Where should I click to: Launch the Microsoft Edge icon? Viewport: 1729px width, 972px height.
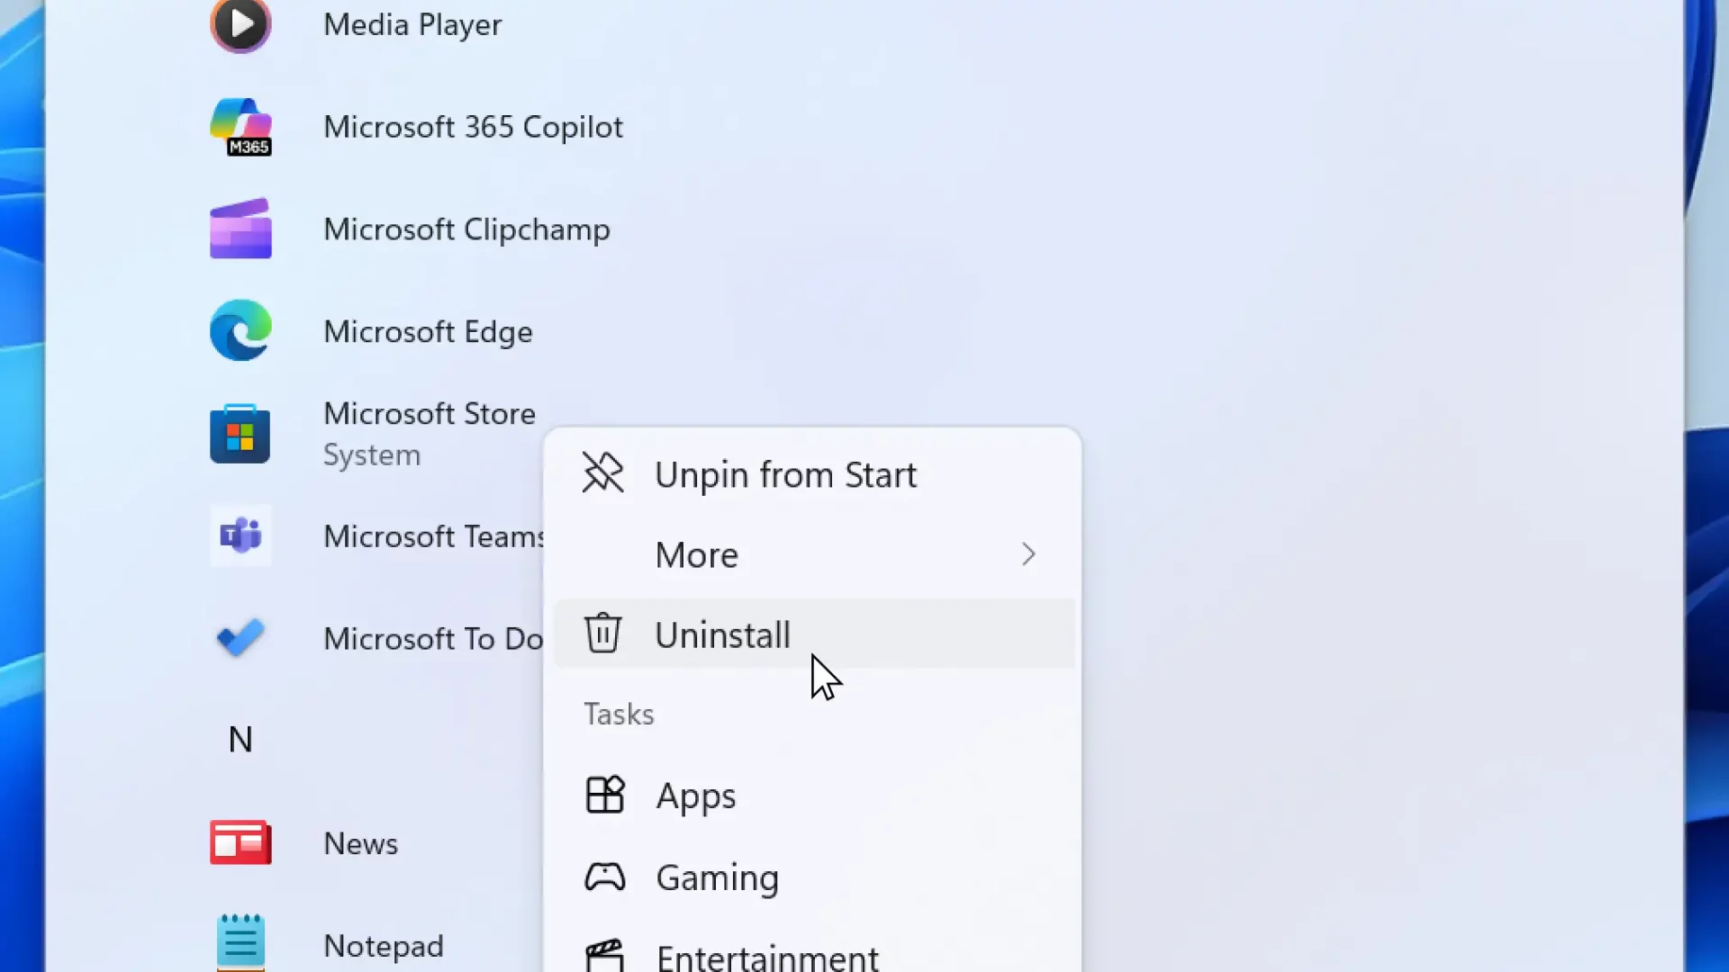point(240,331)
